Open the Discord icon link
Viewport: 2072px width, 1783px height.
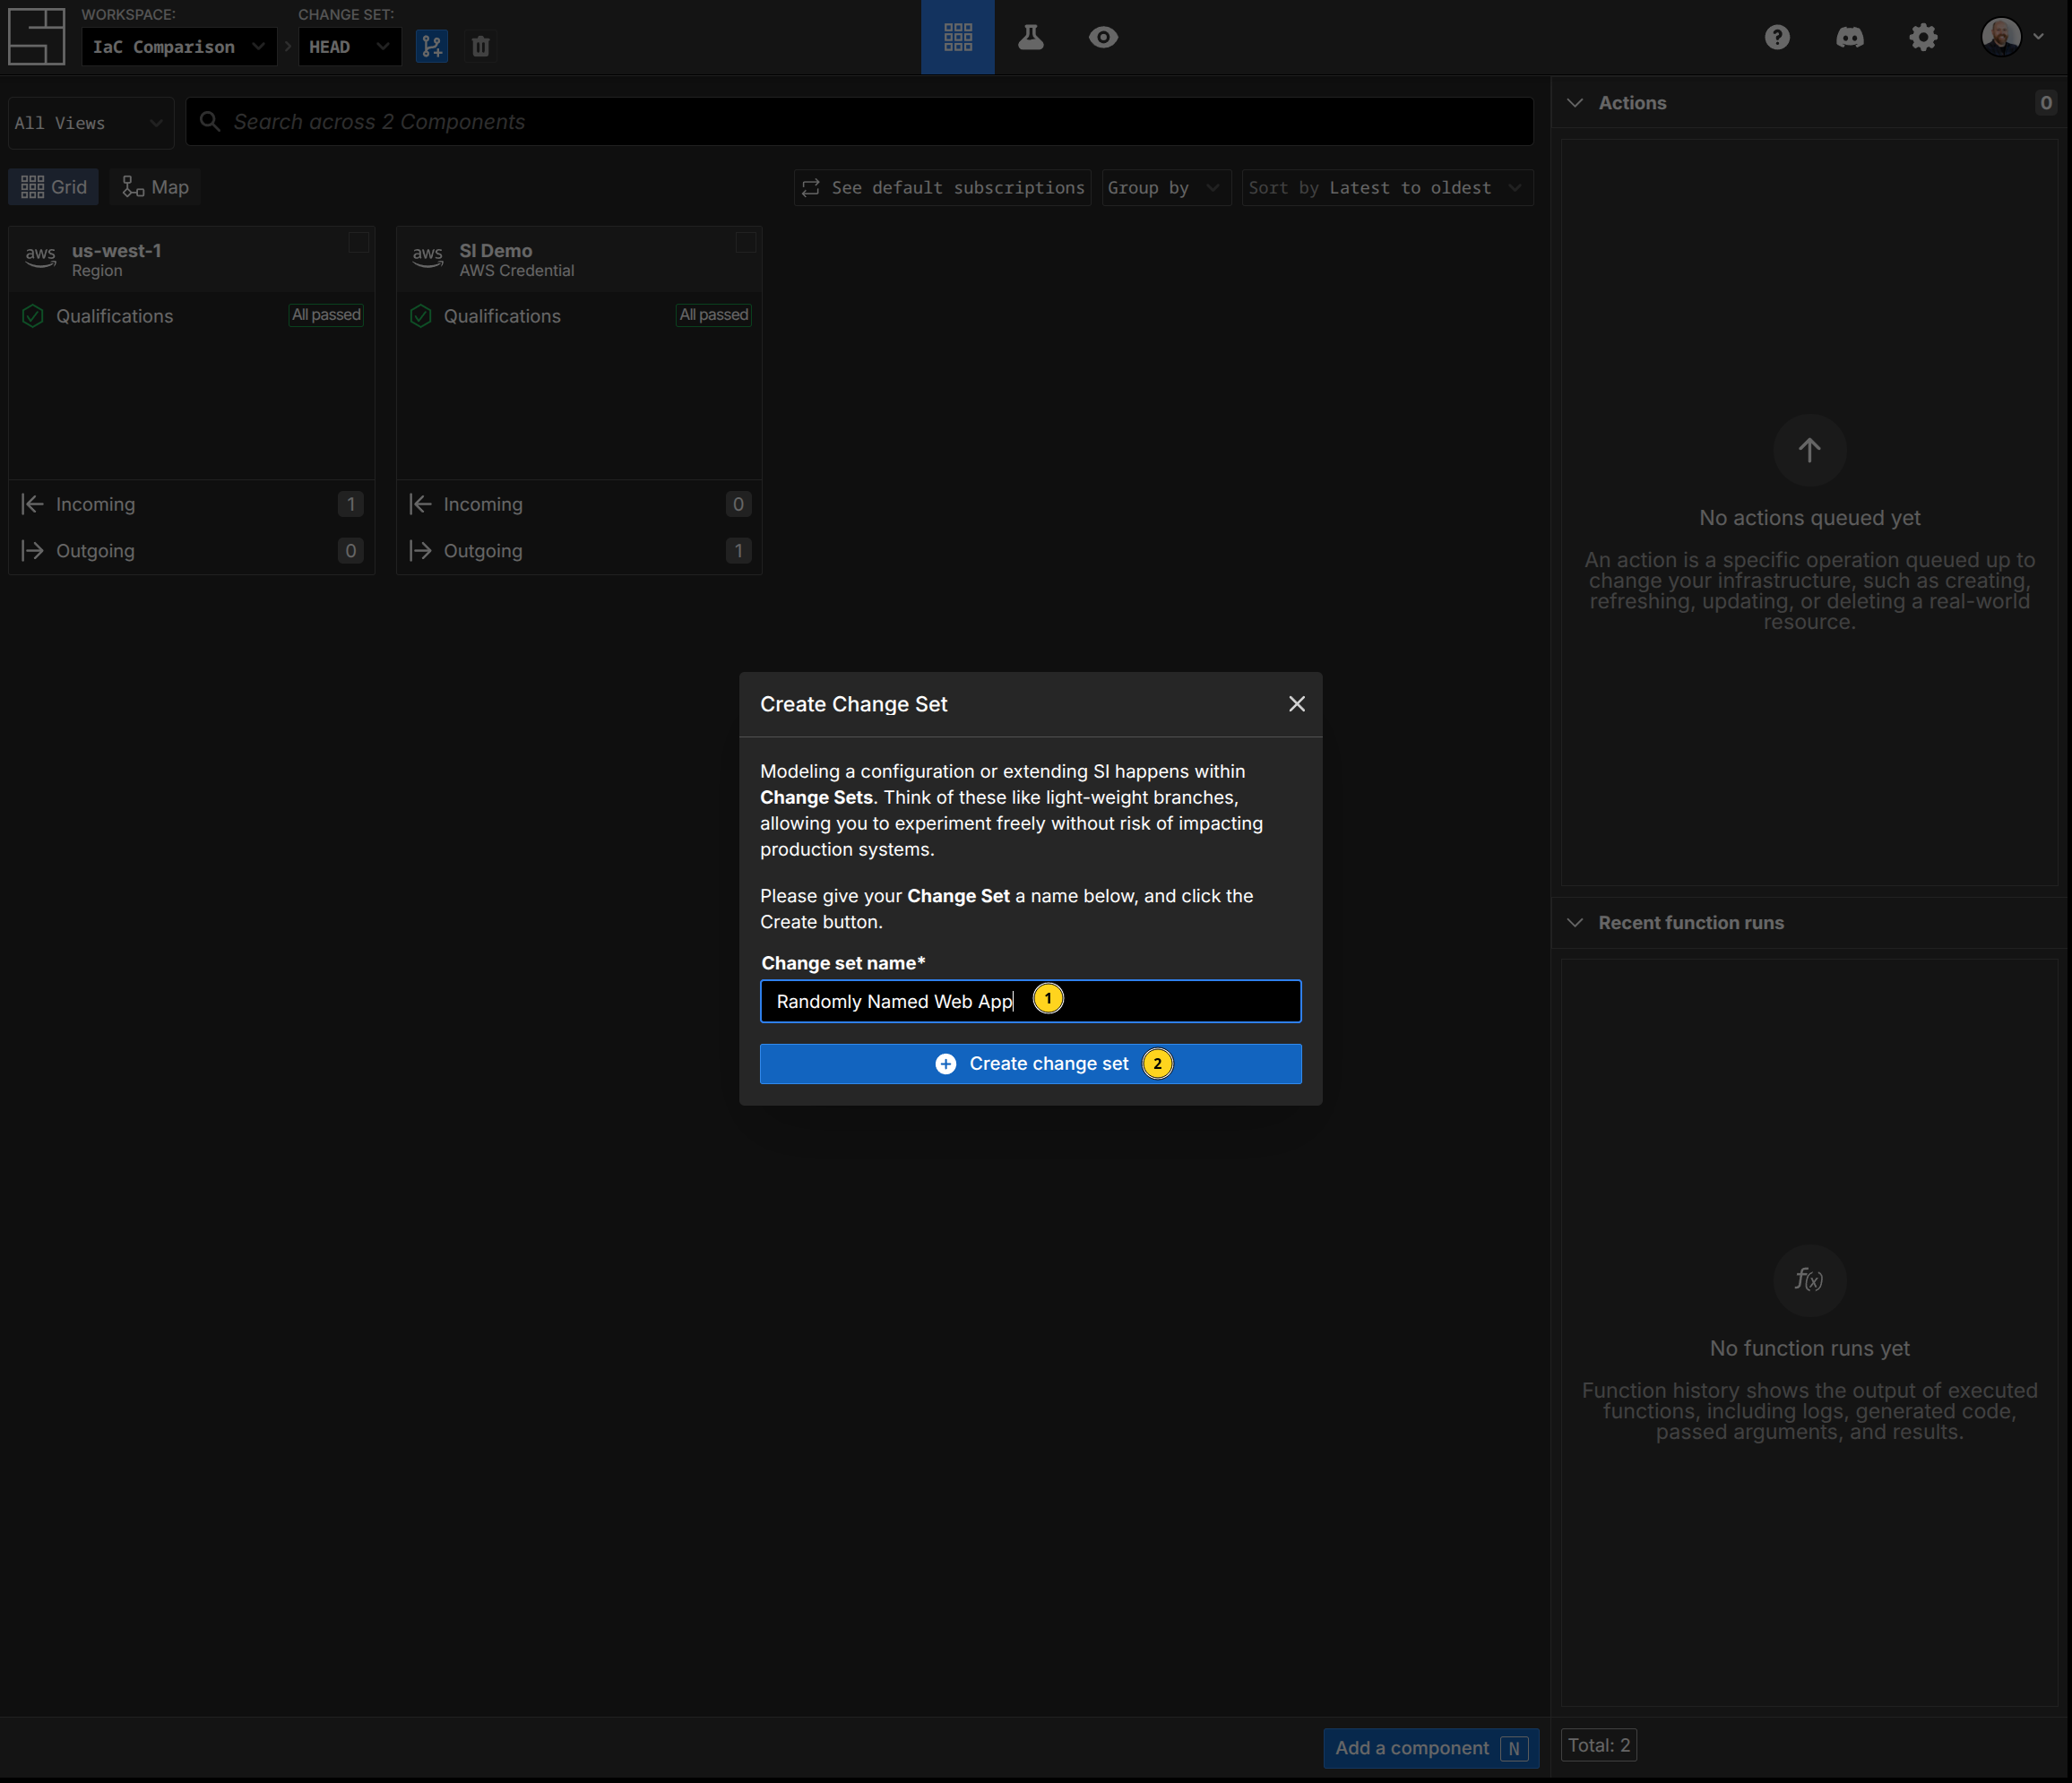click(1849, 37)
